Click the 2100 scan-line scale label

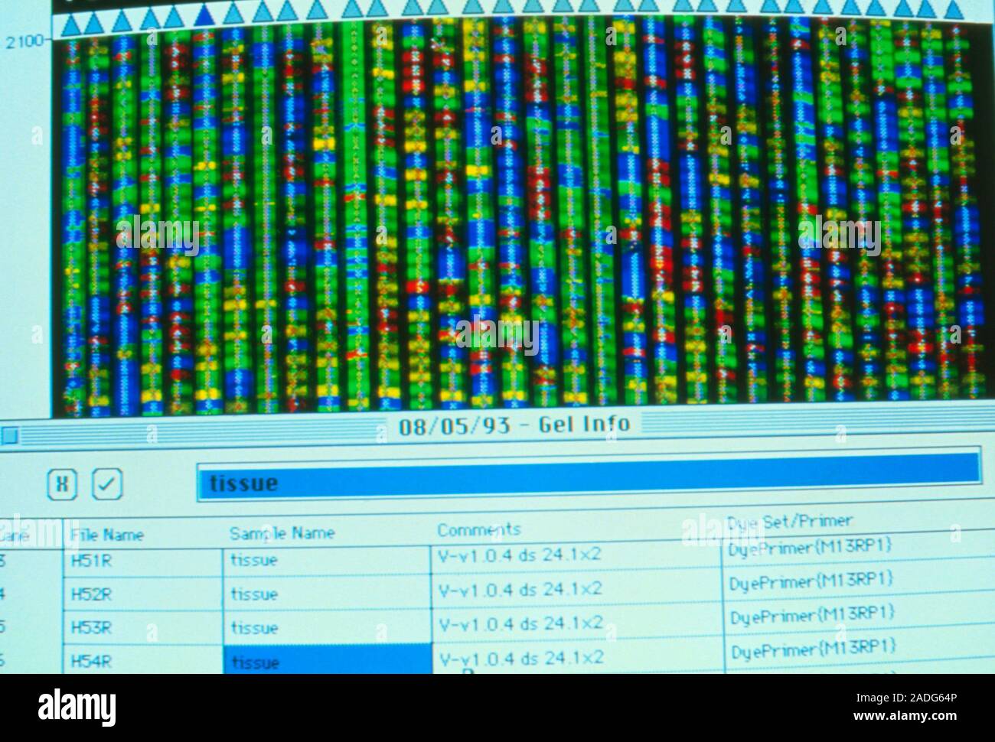[24, 42]
